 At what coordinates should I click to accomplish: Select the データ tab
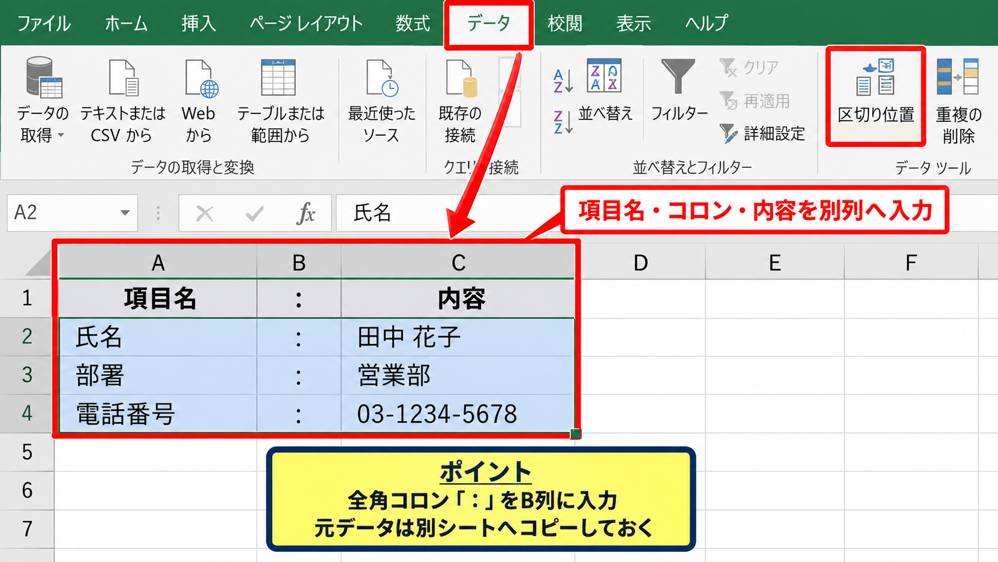(x=489, y=24)
